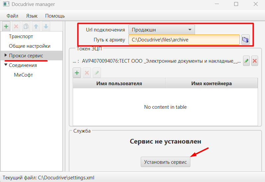Add a user with the green plus above table
This screenshot has height=182, width=265.
(77, 73)
